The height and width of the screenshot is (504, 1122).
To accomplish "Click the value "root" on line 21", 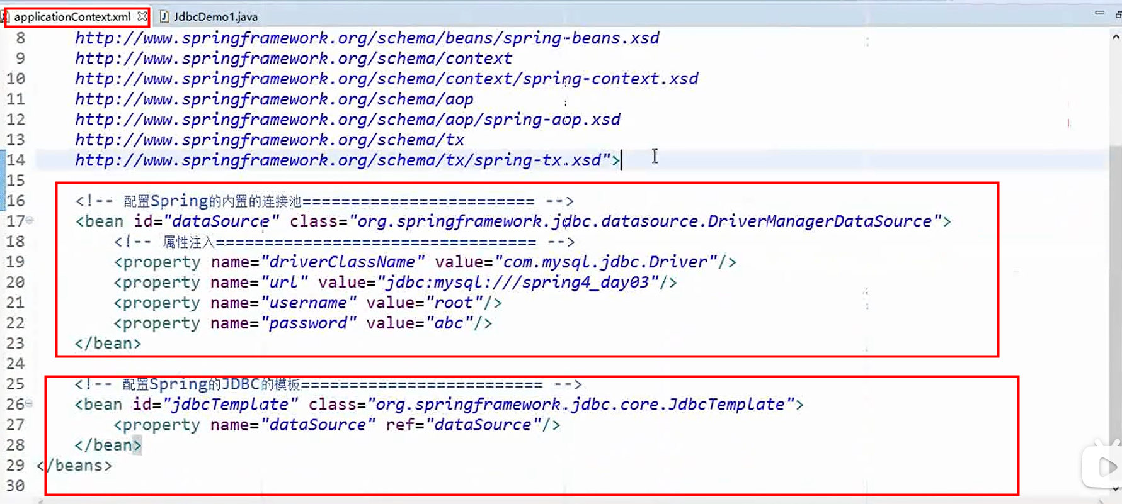I will (454, 303).
